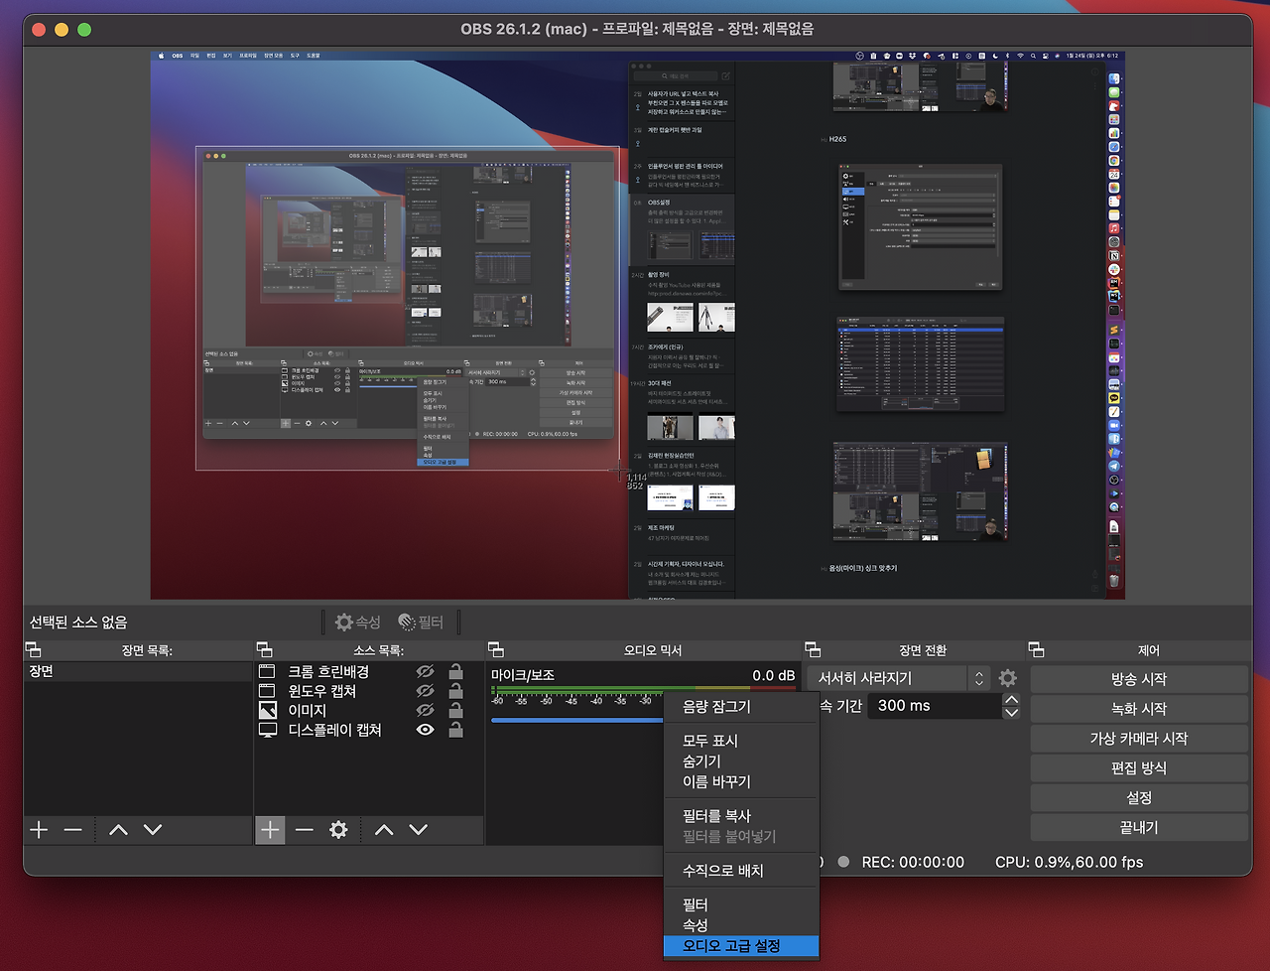Select the 이미지 source name
This screenshot has height=971, width=1270.
(307, 711)
